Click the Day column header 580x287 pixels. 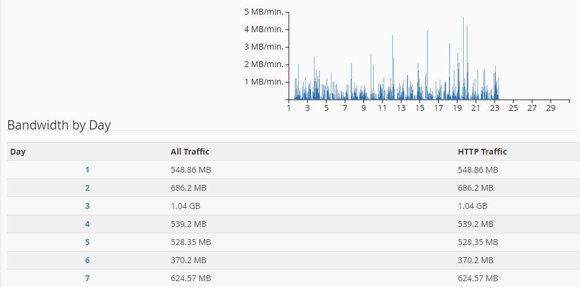coord(18,152)
